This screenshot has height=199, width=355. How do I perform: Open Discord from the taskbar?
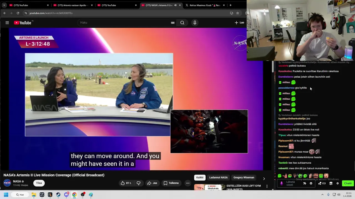67,195
